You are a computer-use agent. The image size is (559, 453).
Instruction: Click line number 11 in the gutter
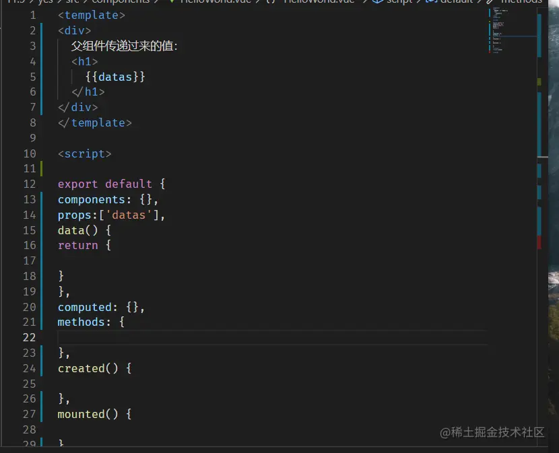coord(30,168)
